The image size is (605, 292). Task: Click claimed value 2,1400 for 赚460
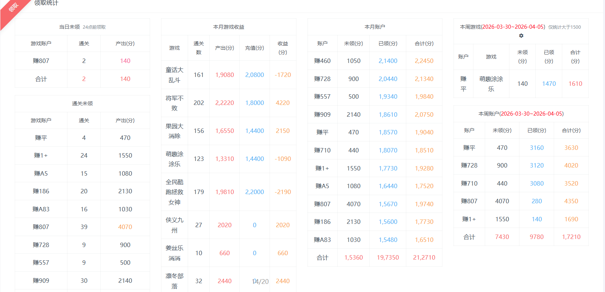click(388, 61)
